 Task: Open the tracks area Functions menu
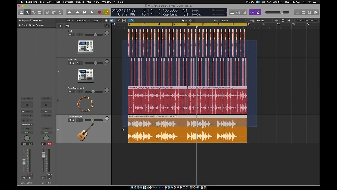coord(83,20)
